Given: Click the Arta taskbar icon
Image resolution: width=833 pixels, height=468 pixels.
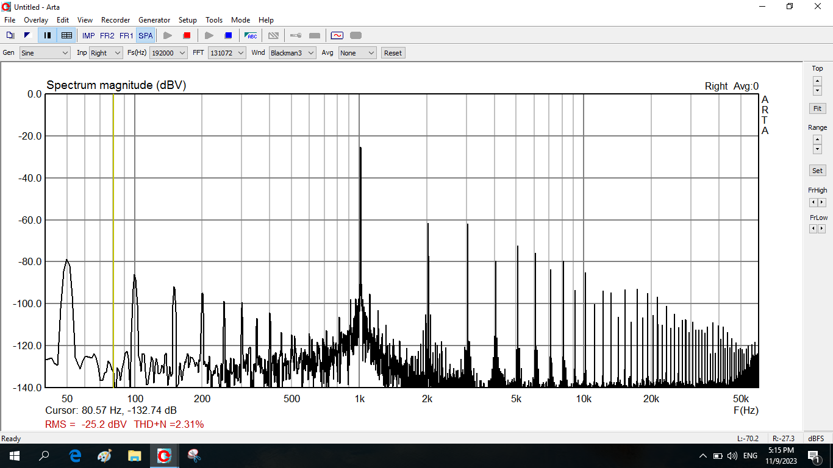Looking at the screenshot, I should pos(164,456).
